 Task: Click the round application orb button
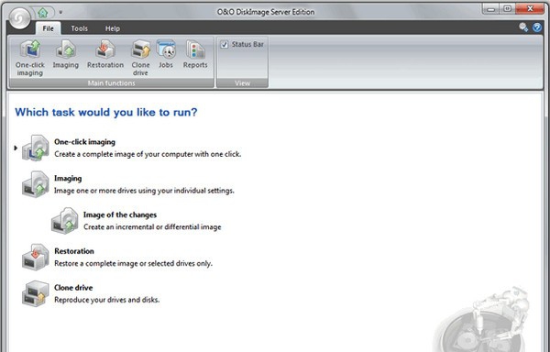(x=20, y=17)
